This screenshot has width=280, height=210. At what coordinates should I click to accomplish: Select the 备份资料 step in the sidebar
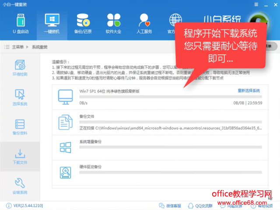click(20, 127)
